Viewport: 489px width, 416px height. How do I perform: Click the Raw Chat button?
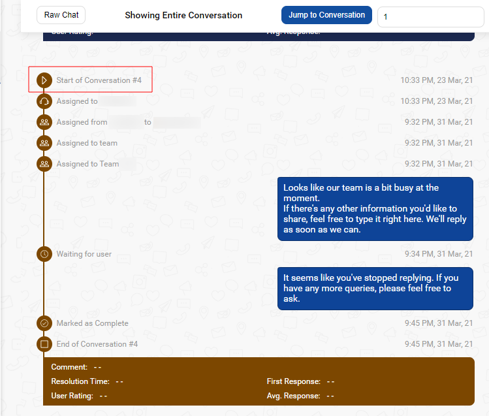[x=61, y=15]
